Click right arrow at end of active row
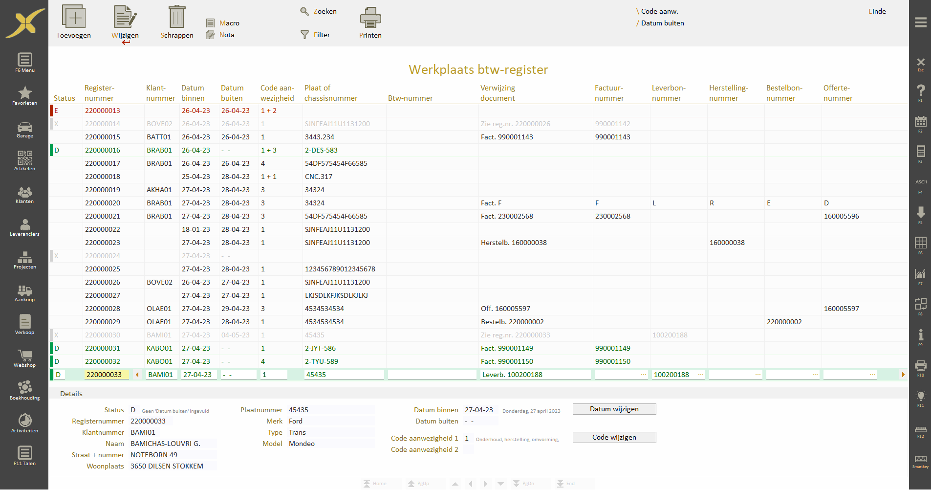931x490 pixels. (903, 375)
